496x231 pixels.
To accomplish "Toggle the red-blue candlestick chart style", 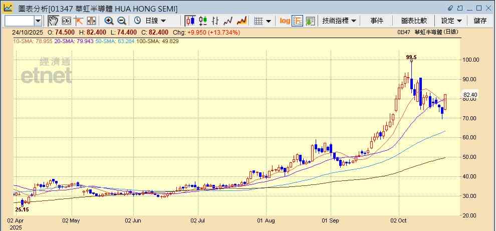I will pyautogui.click(x=190, y=21).
